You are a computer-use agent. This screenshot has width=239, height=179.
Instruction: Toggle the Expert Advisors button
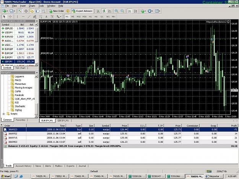(x=82, y=11)
